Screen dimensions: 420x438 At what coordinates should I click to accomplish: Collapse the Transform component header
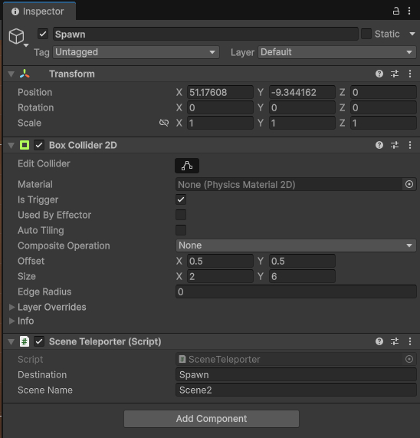11,74
